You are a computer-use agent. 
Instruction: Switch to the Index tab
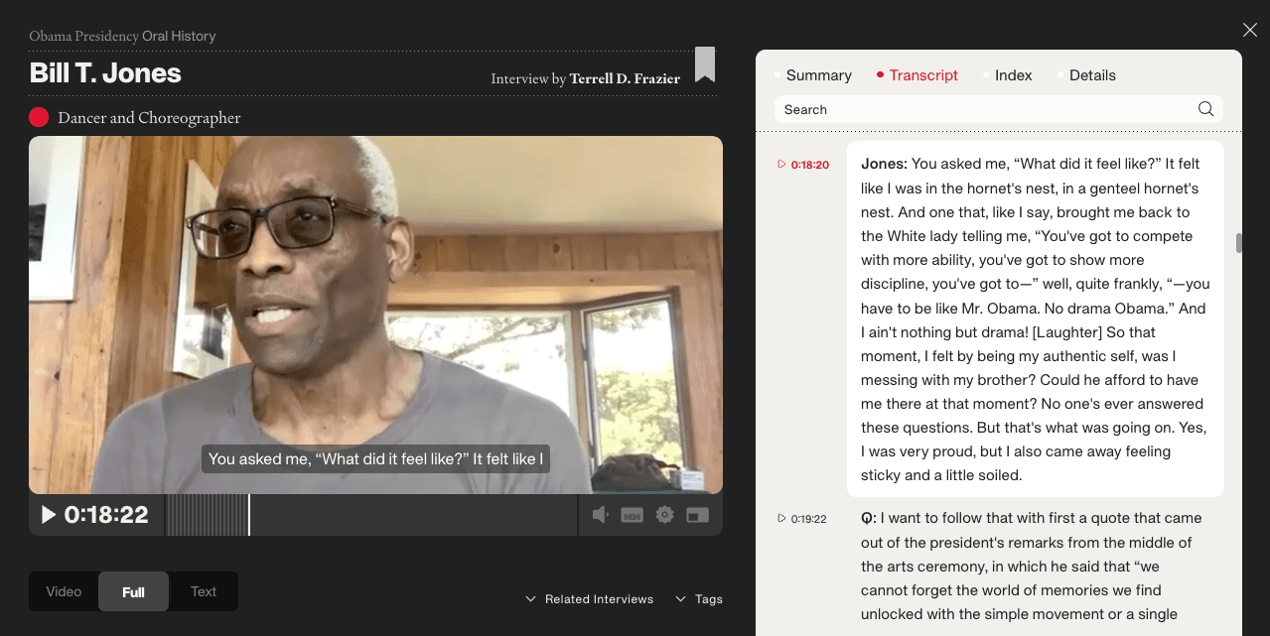pyautogui.click(x=1013, y=74)
